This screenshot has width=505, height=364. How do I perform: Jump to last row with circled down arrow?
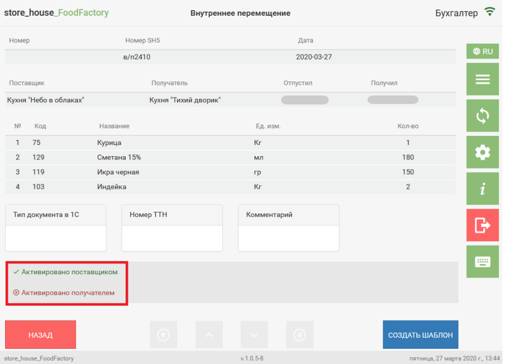[300, 335]
